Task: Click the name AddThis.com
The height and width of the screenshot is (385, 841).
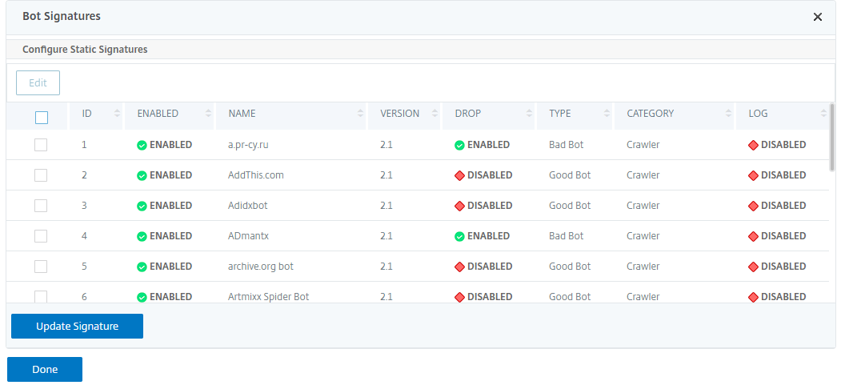Action: pyautogui.click(x=256, y=174)
